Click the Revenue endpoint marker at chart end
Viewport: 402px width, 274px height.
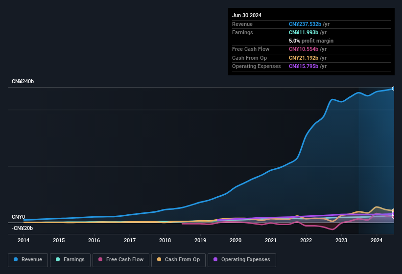tap(393, 89)
